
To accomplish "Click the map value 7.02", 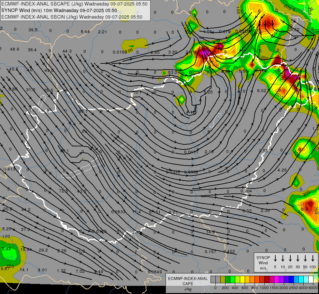I will [80, 271].
